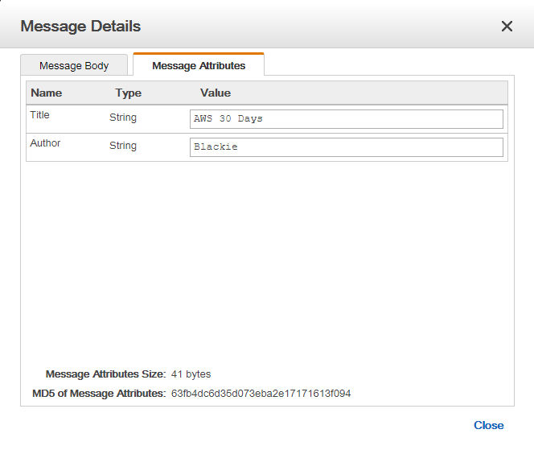534x450 pixels.
Task: Click the Value column header
Action: pyautogui.click(x=216, y=93)
